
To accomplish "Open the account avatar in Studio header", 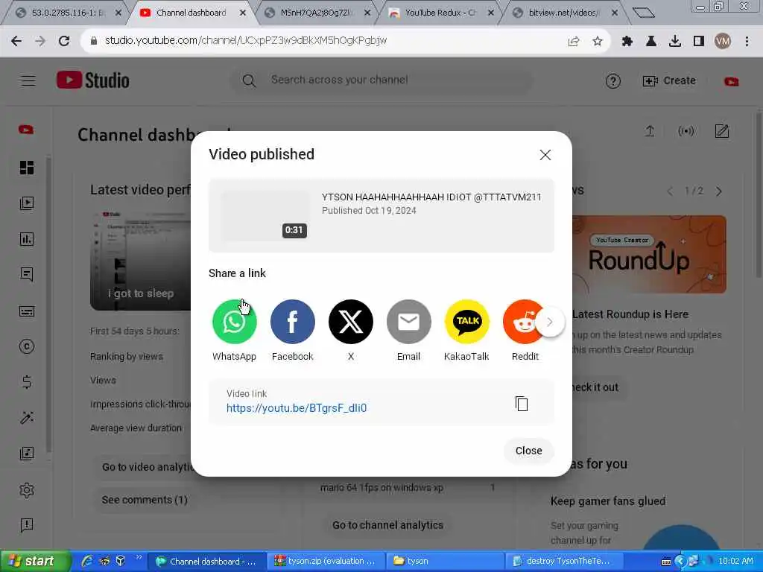I will point(731,81).
